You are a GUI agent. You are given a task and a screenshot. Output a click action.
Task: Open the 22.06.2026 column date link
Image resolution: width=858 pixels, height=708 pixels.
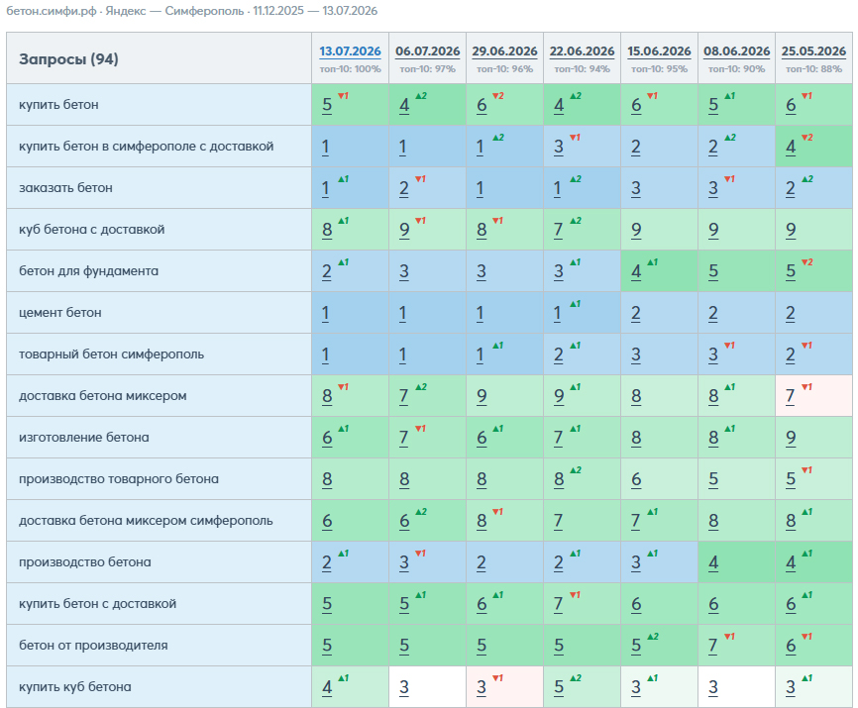(x=582, y=51)
